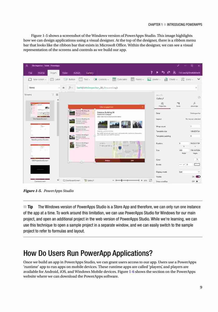Switch to the Action tab
The height and width of the screenshot is (312, 218).
click(x=77, y=73)
